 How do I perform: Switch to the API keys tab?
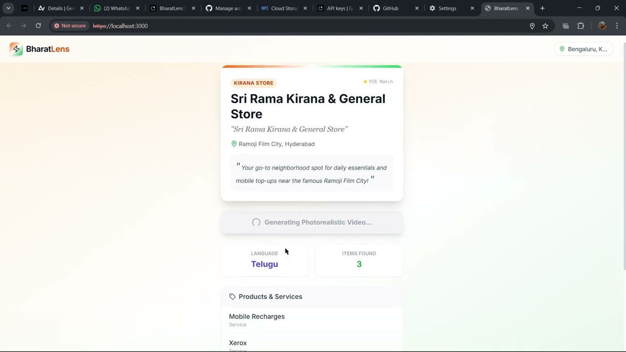pyautogui.click(x=340, y=8)
